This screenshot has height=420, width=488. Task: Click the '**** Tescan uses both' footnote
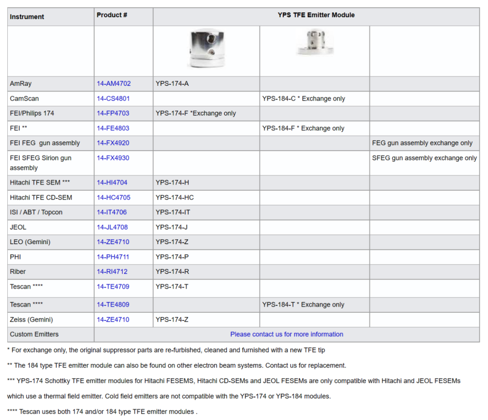pyautogui.click(x=103, y=411)
